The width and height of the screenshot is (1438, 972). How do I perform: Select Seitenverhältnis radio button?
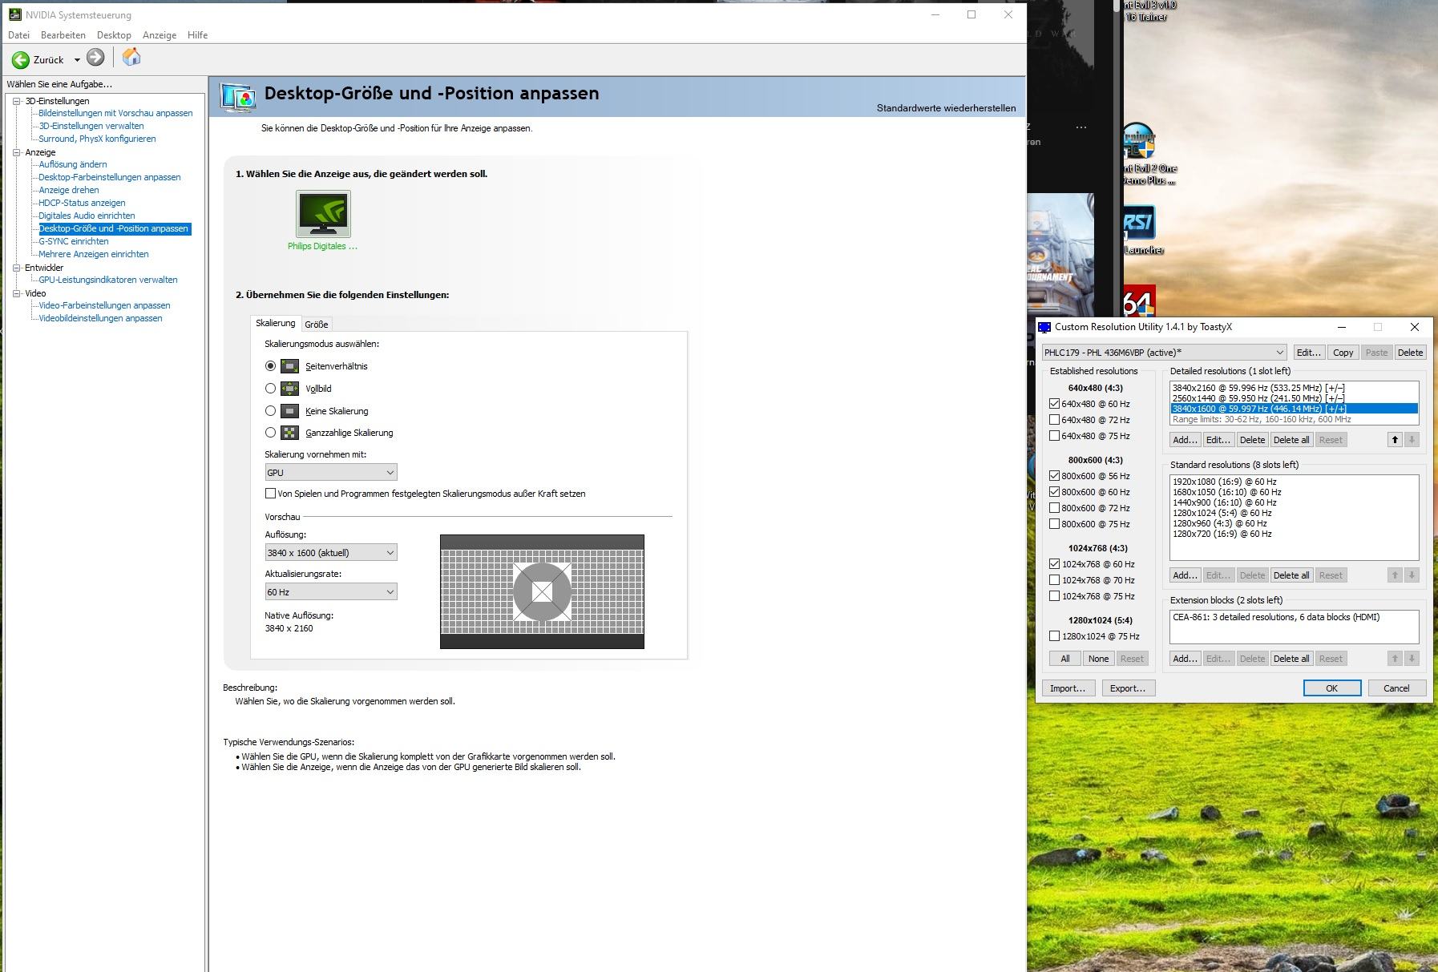270,366
